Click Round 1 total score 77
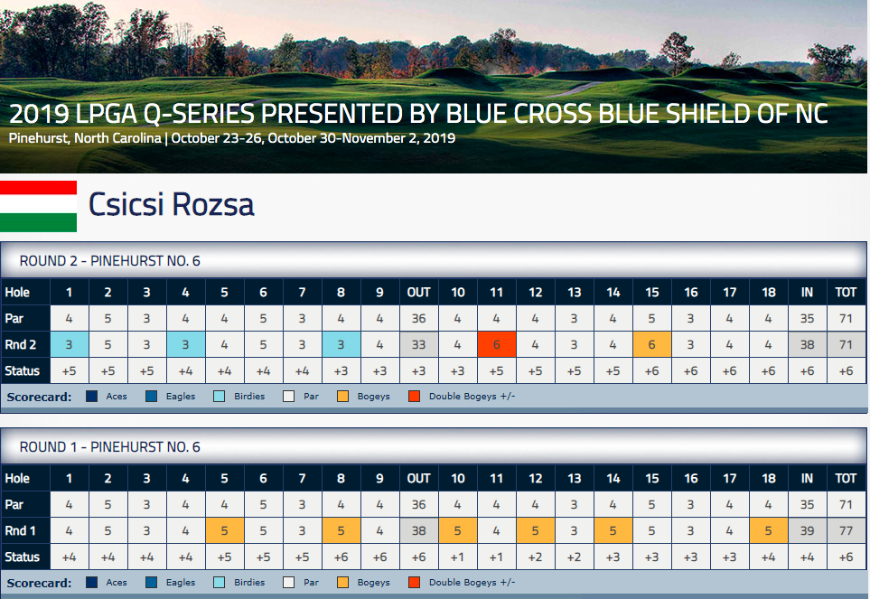 click(846, 530)
